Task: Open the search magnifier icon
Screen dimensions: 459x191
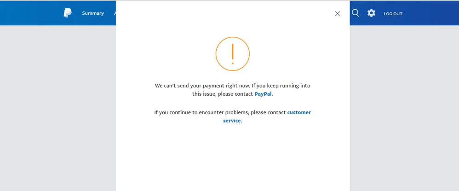Action: coord(355,13)
